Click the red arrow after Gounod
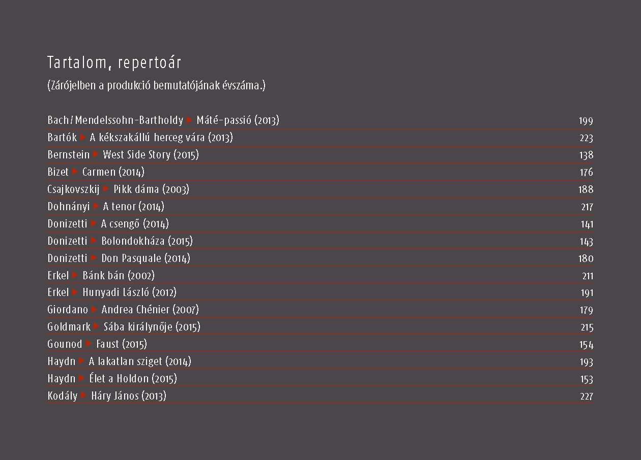The height and width of the screenshot is (460, 641). pyautogui.click(x=89, y=344)
